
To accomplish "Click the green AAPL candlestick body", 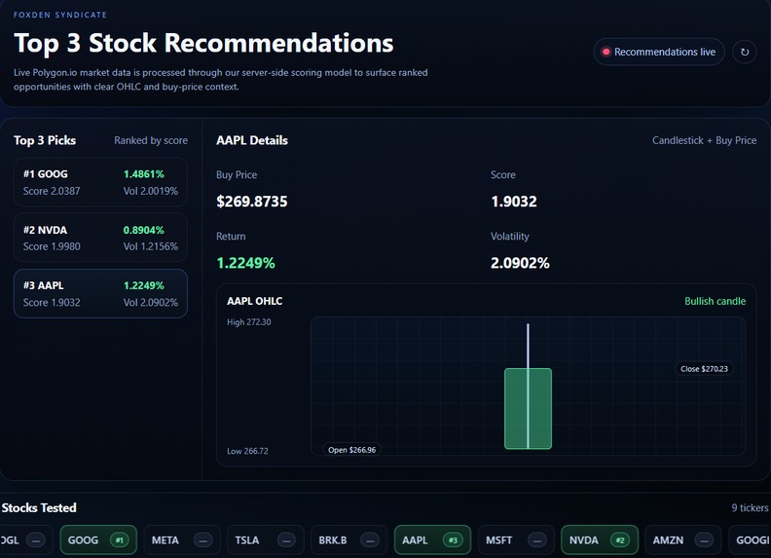I will [528, 408].
